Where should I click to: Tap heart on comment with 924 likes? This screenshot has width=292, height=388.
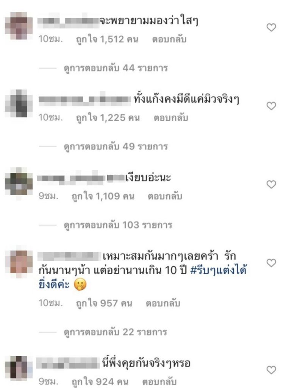[271, 370]
